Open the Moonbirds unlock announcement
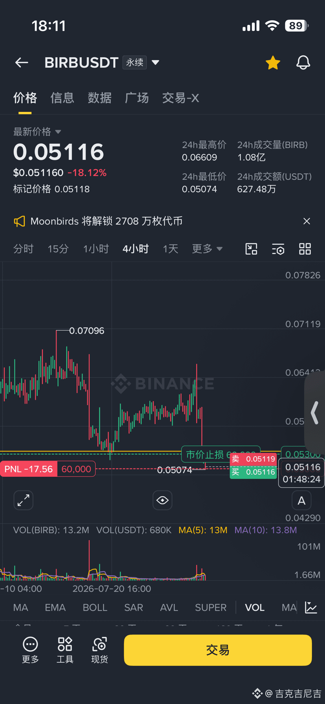Screen dimensions: 325x704 click(106, 221)
